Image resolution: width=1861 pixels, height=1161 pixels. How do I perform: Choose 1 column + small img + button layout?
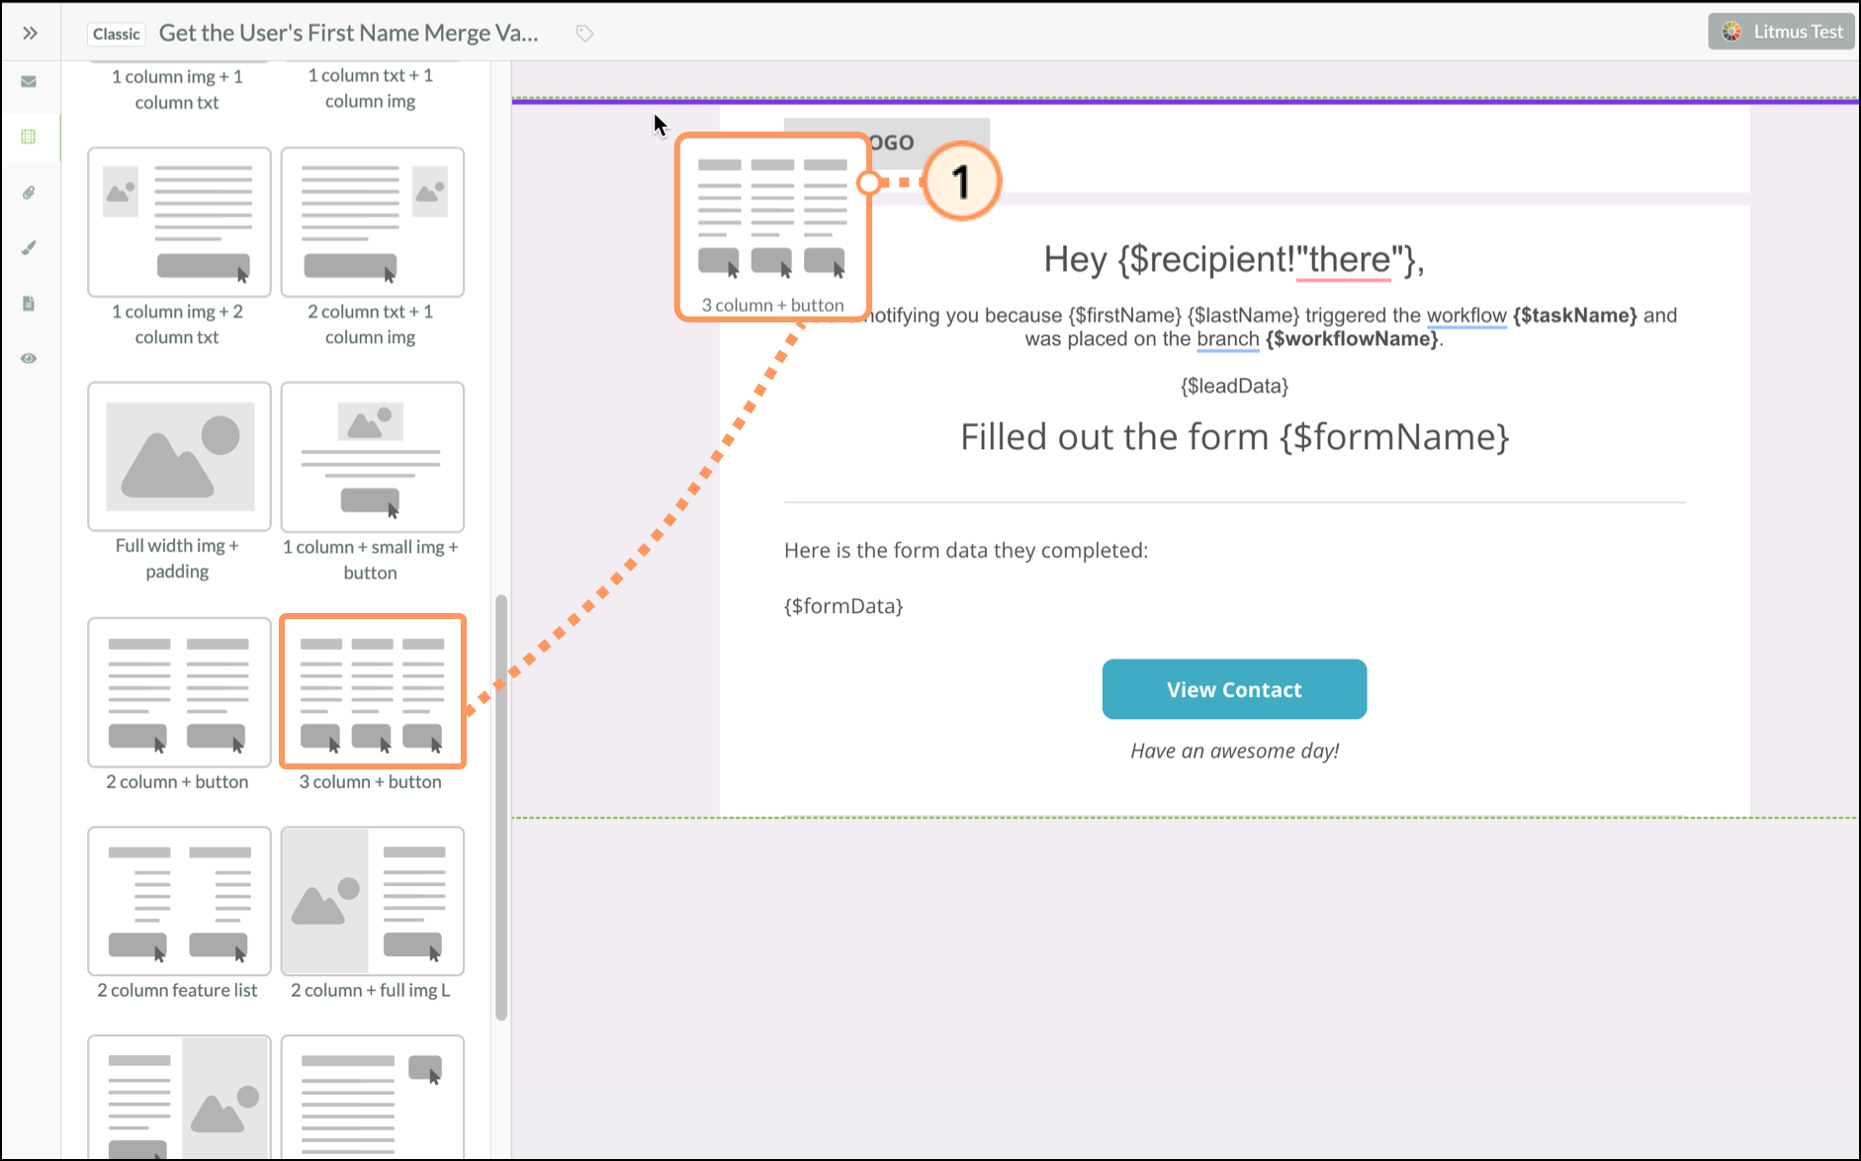click(x=373, y=457)
